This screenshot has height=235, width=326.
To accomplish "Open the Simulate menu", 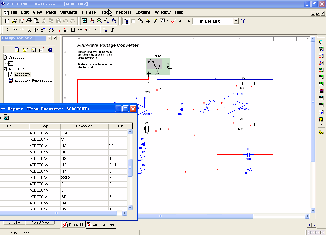I will pyautogui.click(x=69, y=12).
